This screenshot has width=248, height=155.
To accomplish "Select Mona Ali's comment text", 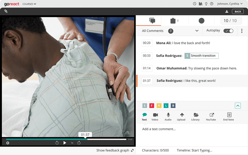I will [x=191, y=43].
